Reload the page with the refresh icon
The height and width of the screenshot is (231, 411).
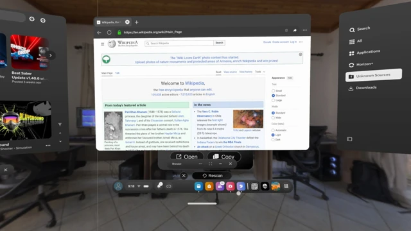coord(109,33)
